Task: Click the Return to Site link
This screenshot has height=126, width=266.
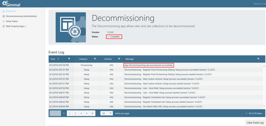Action: [260, 4]
